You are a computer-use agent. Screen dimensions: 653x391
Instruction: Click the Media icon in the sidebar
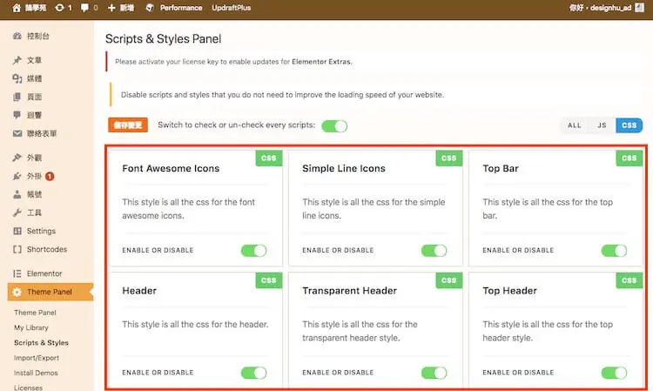tap(17, 78)
